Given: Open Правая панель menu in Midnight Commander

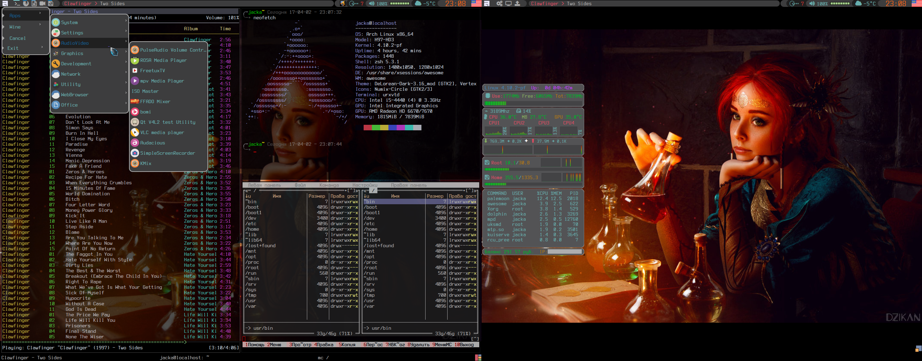Looking at the screenshot, I should [x=408, y=185].
